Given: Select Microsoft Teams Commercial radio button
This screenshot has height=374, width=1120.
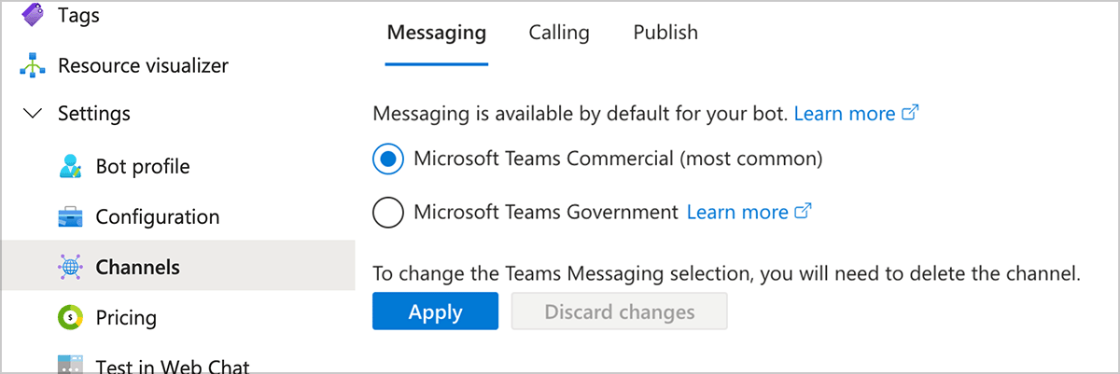Looking at the screenshot, I should point(387,159).
